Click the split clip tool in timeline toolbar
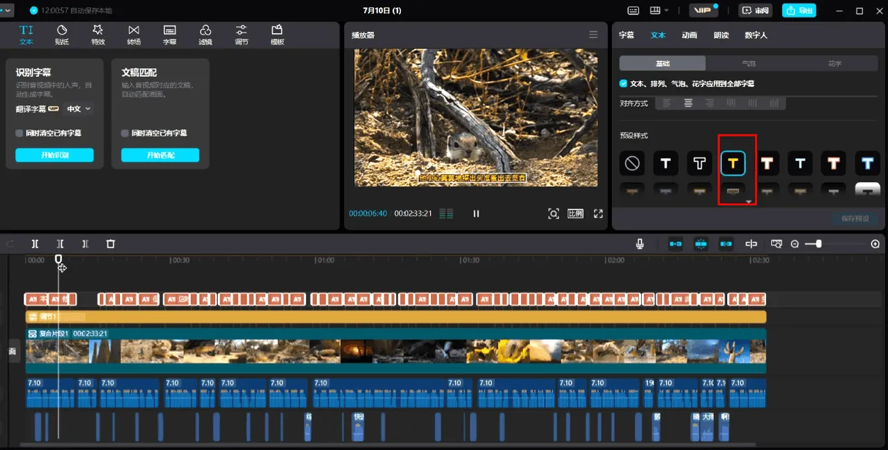The height and width of the screenshot is (450, 888). coord(35,244)
